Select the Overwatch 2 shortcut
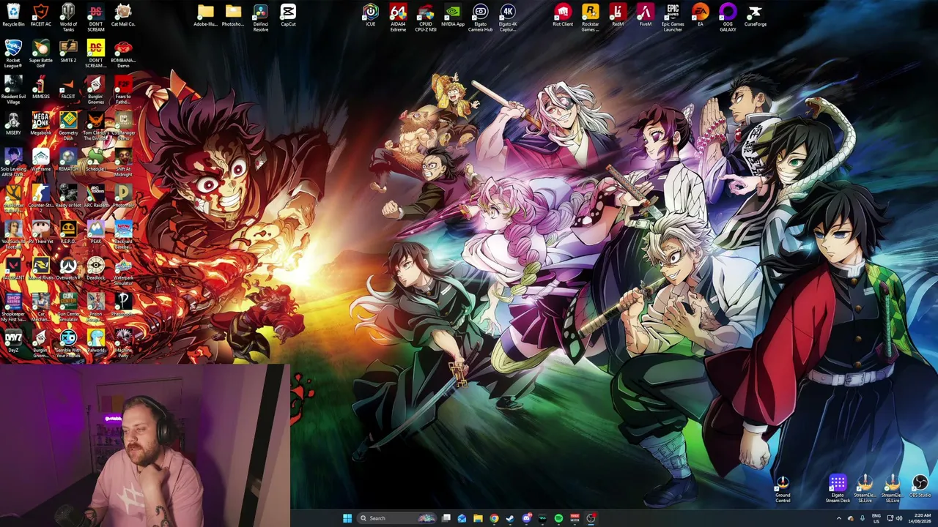Viewport: 938px width, 527px height. point(68,269)
